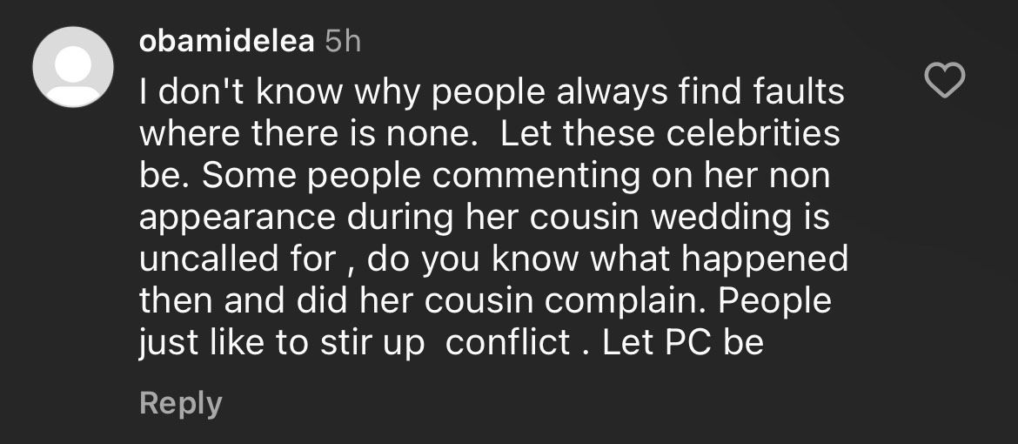Reply to obamidelea's comment
Image resolution: width=1018 pixels, height=444 pixels.
(181, 403)
